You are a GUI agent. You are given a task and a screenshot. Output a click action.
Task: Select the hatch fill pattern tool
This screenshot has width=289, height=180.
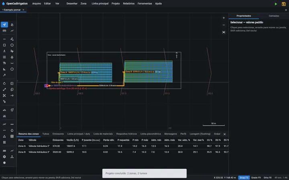(4, 57)
